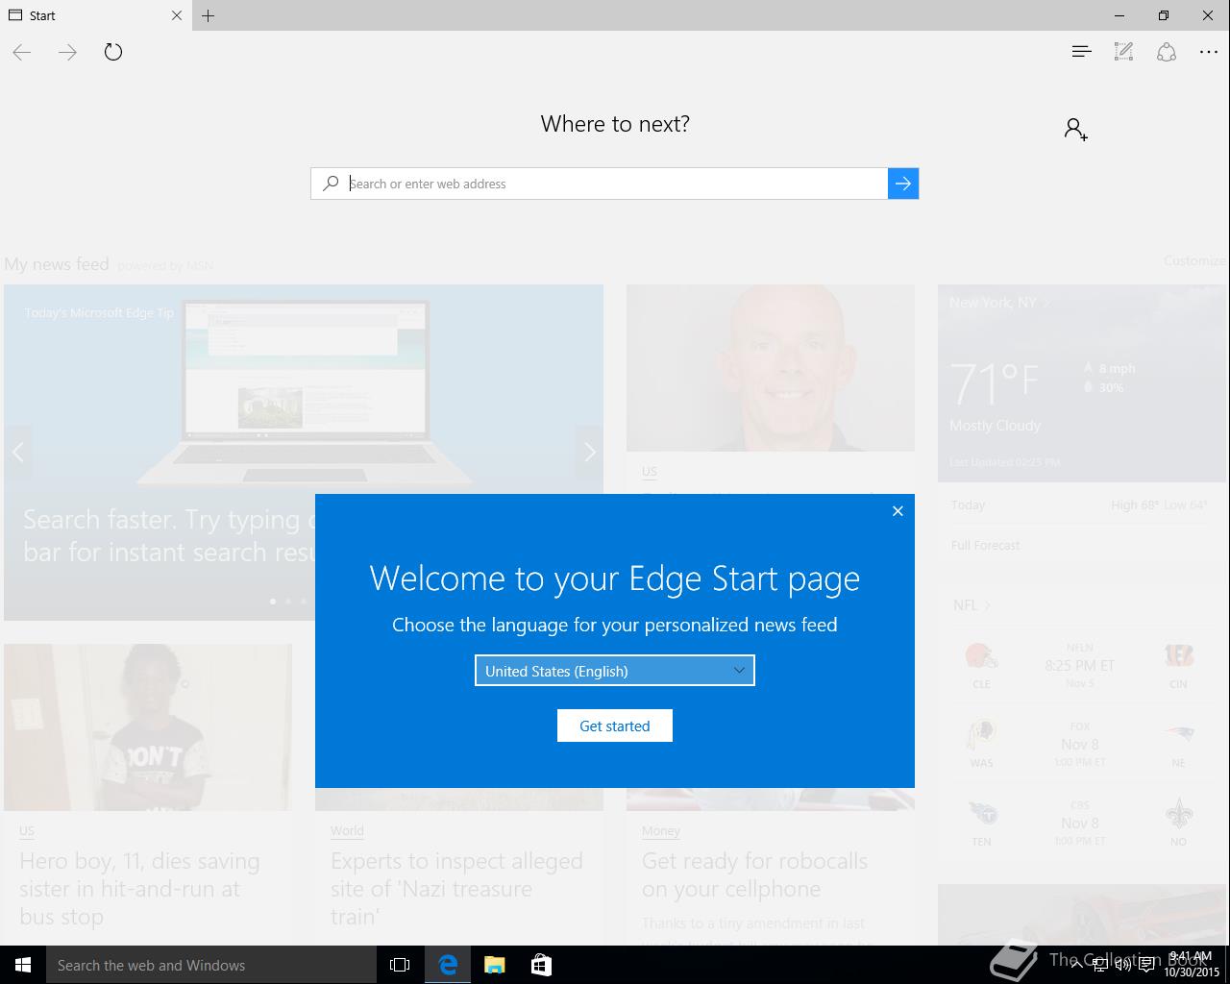Open the Windows Start button
The height and width of the screenshot is (984, 1230).
[x=23, y=965]
